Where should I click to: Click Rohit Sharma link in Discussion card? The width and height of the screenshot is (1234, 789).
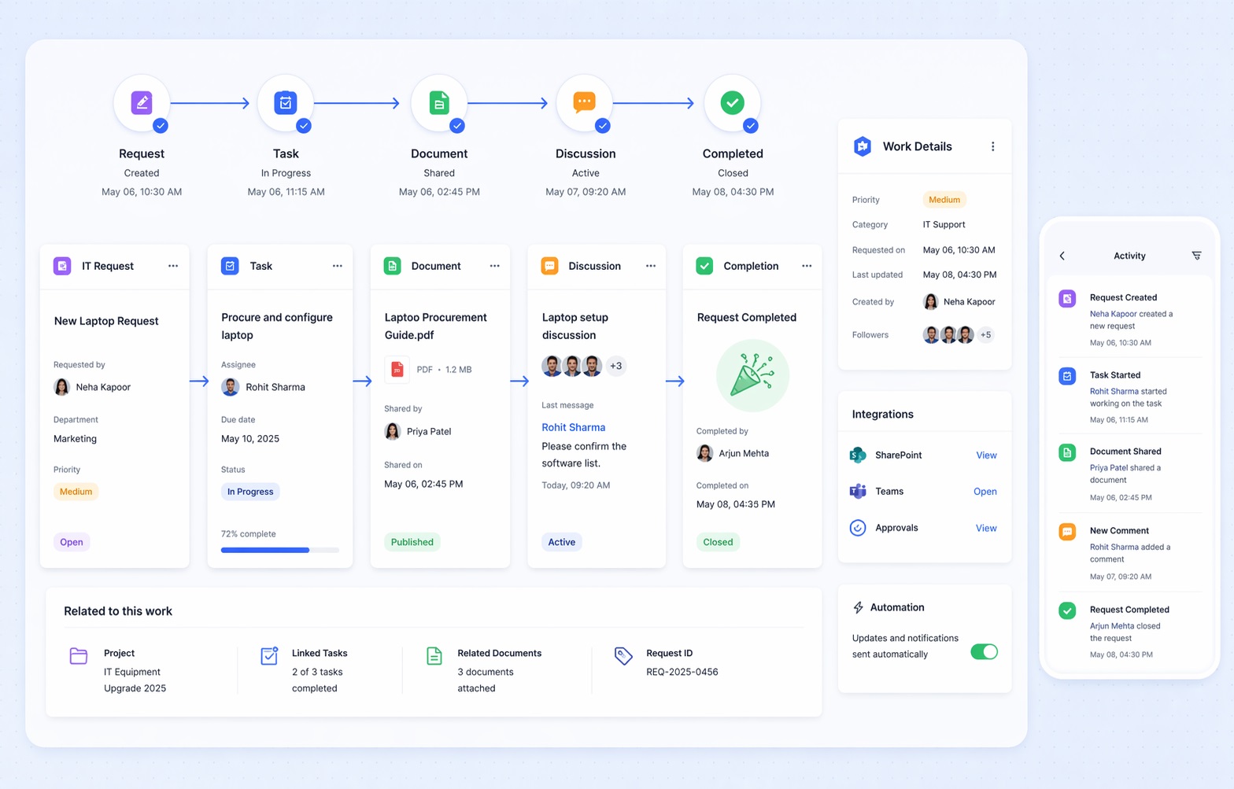pos(573,427)
